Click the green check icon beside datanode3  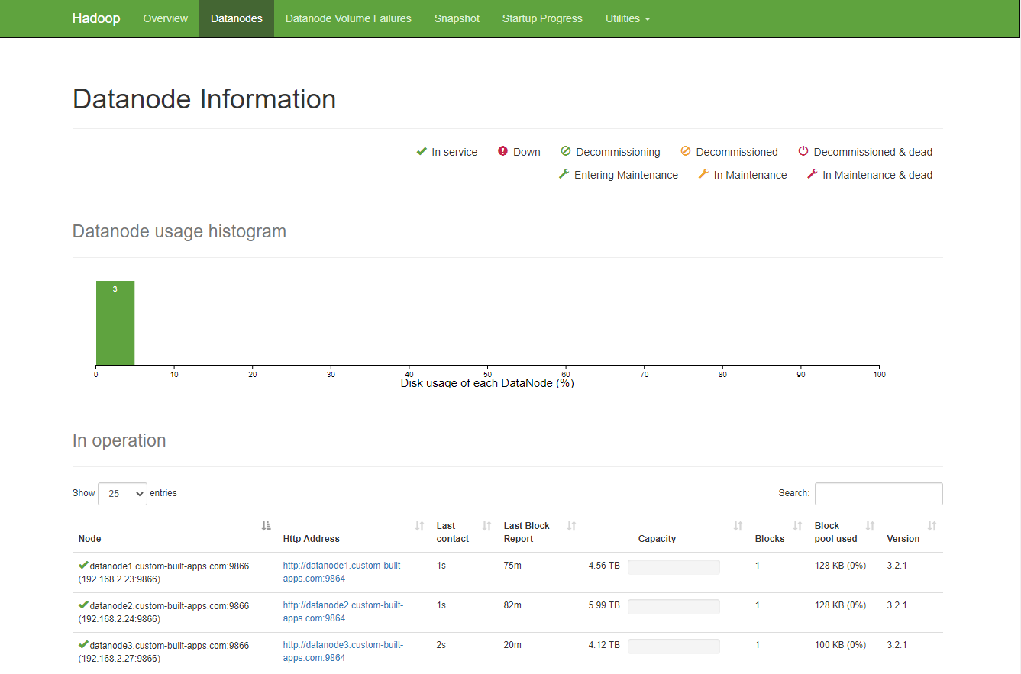point(83,645)
